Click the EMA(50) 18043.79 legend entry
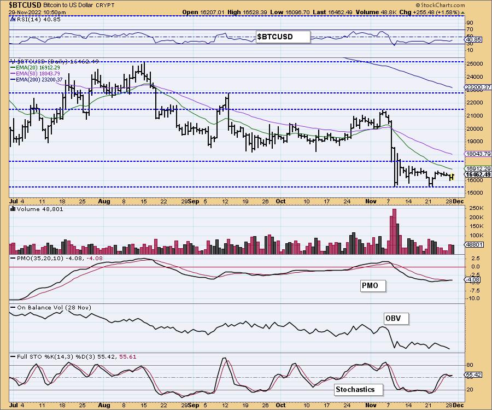492x410 pixels. (35, 73)
